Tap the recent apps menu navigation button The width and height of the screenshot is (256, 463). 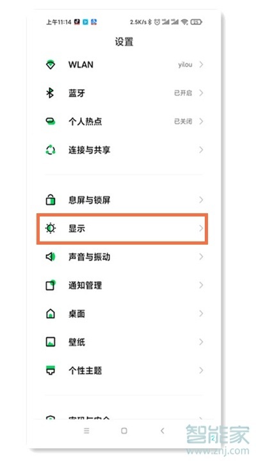click(86, 431)
